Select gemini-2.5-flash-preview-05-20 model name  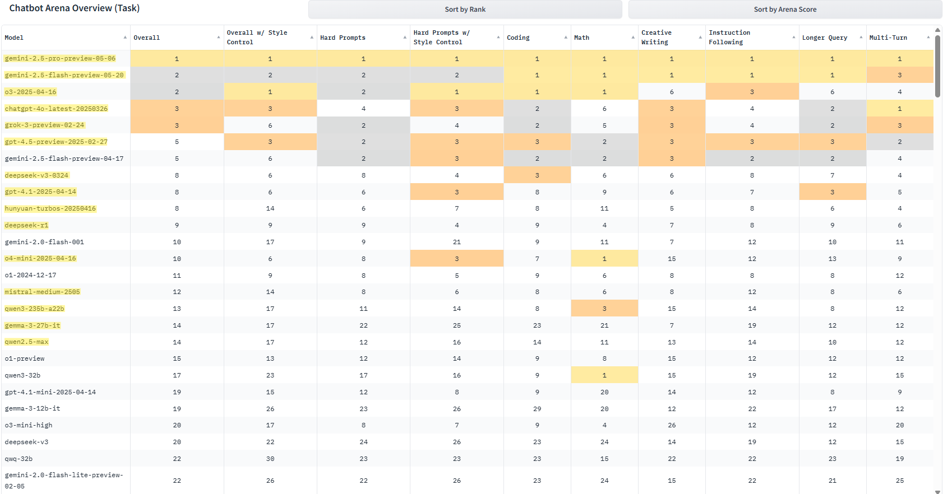pyautogui.click(x=64, y=75)
